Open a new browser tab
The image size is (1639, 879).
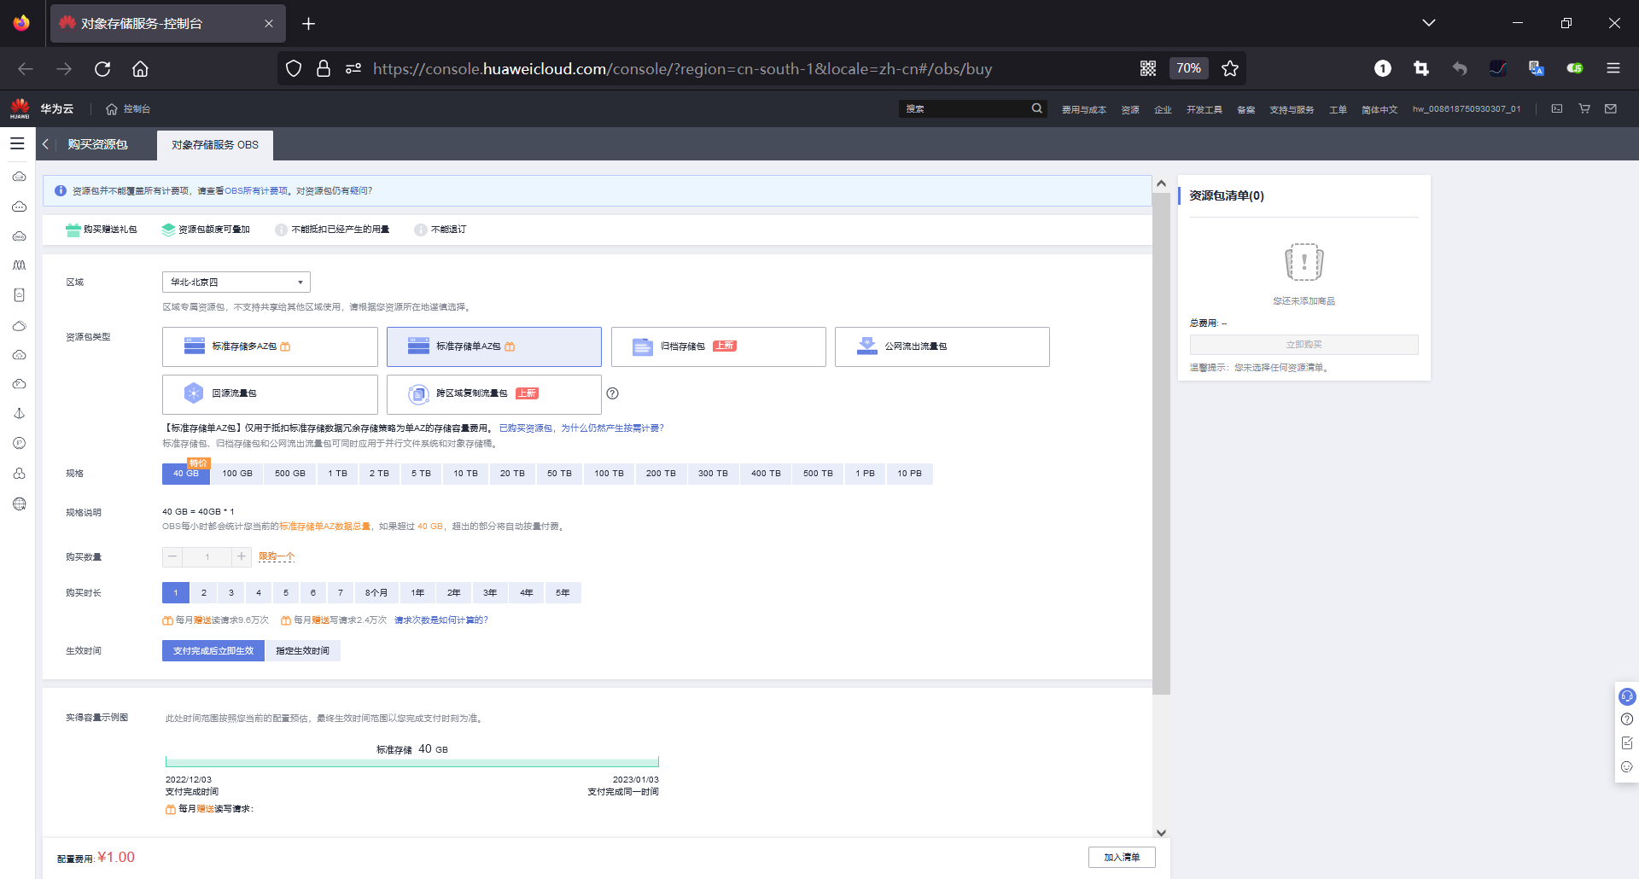pos(309,23)
